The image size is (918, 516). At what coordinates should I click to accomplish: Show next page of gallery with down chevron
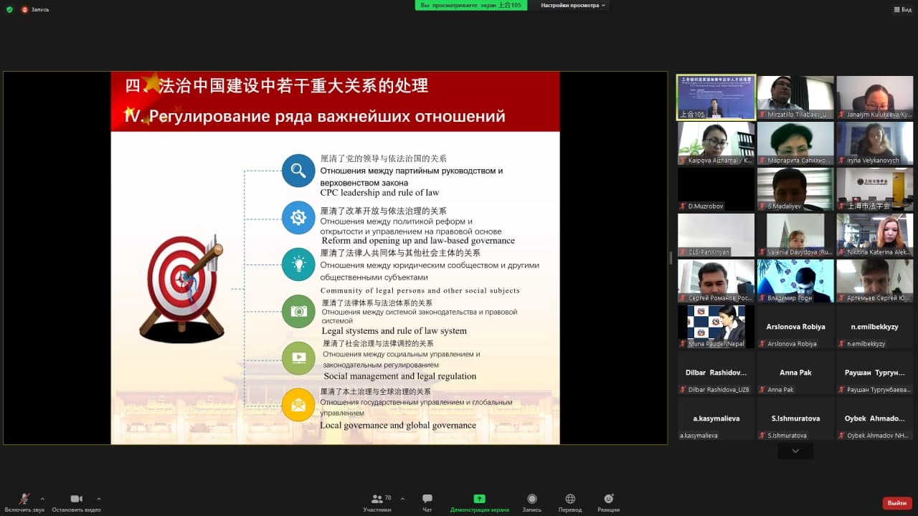point(795,451)
